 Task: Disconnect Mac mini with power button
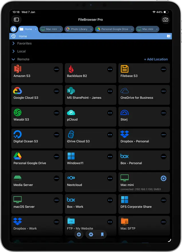(x=163, y=178)
